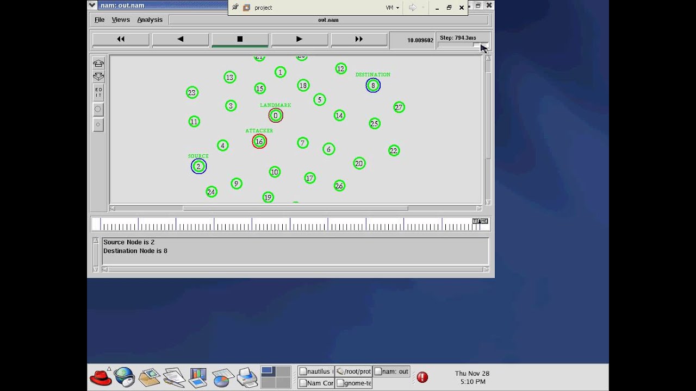Image resolution: width=696 pixels, height=391 pixels.
Task: Click the horizontal scrollbar of the topology view
Action: point(295,208)
